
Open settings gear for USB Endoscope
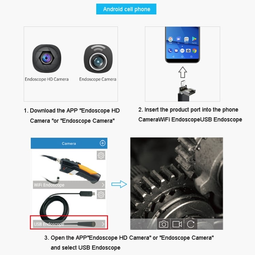(101, 194)
